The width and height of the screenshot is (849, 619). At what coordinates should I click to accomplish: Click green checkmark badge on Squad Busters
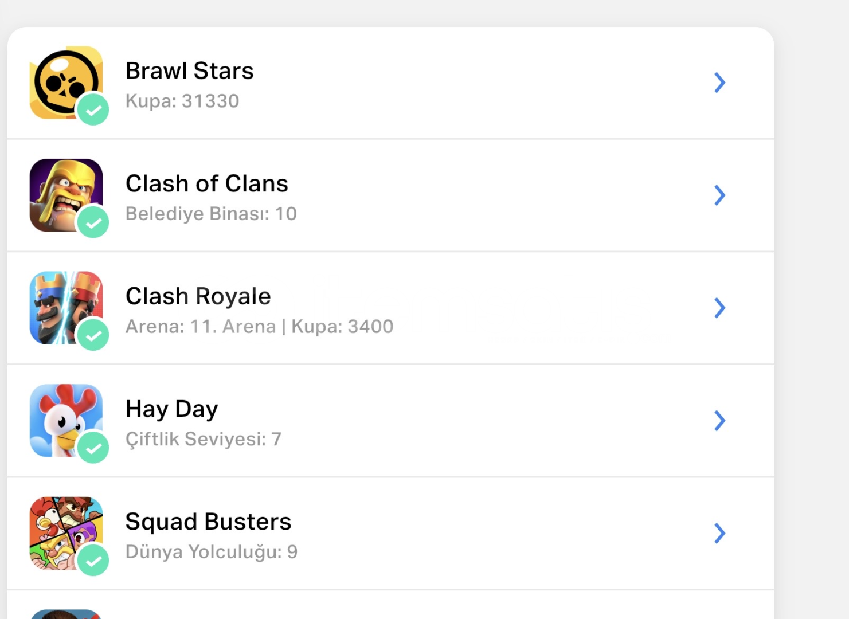(93, 560)
